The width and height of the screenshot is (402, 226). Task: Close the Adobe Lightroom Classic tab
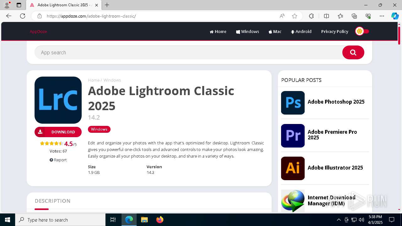tap(96, 5)
